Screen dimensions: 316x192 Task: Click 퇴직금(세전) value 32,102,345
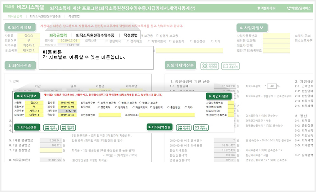point(51,160)
